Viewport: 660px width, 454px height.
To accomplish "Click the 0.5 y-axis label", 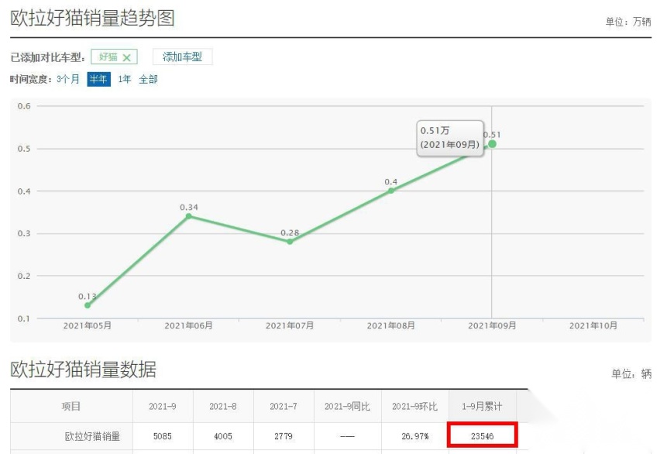I will click(x=24, y=149).
